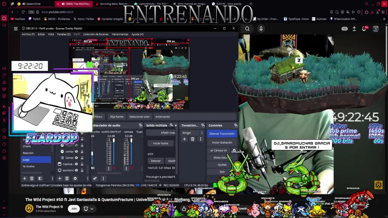This screenshot has height=218, width=388.
Task: Toggle visibility of contac source
Action: (x=76, y=151)
